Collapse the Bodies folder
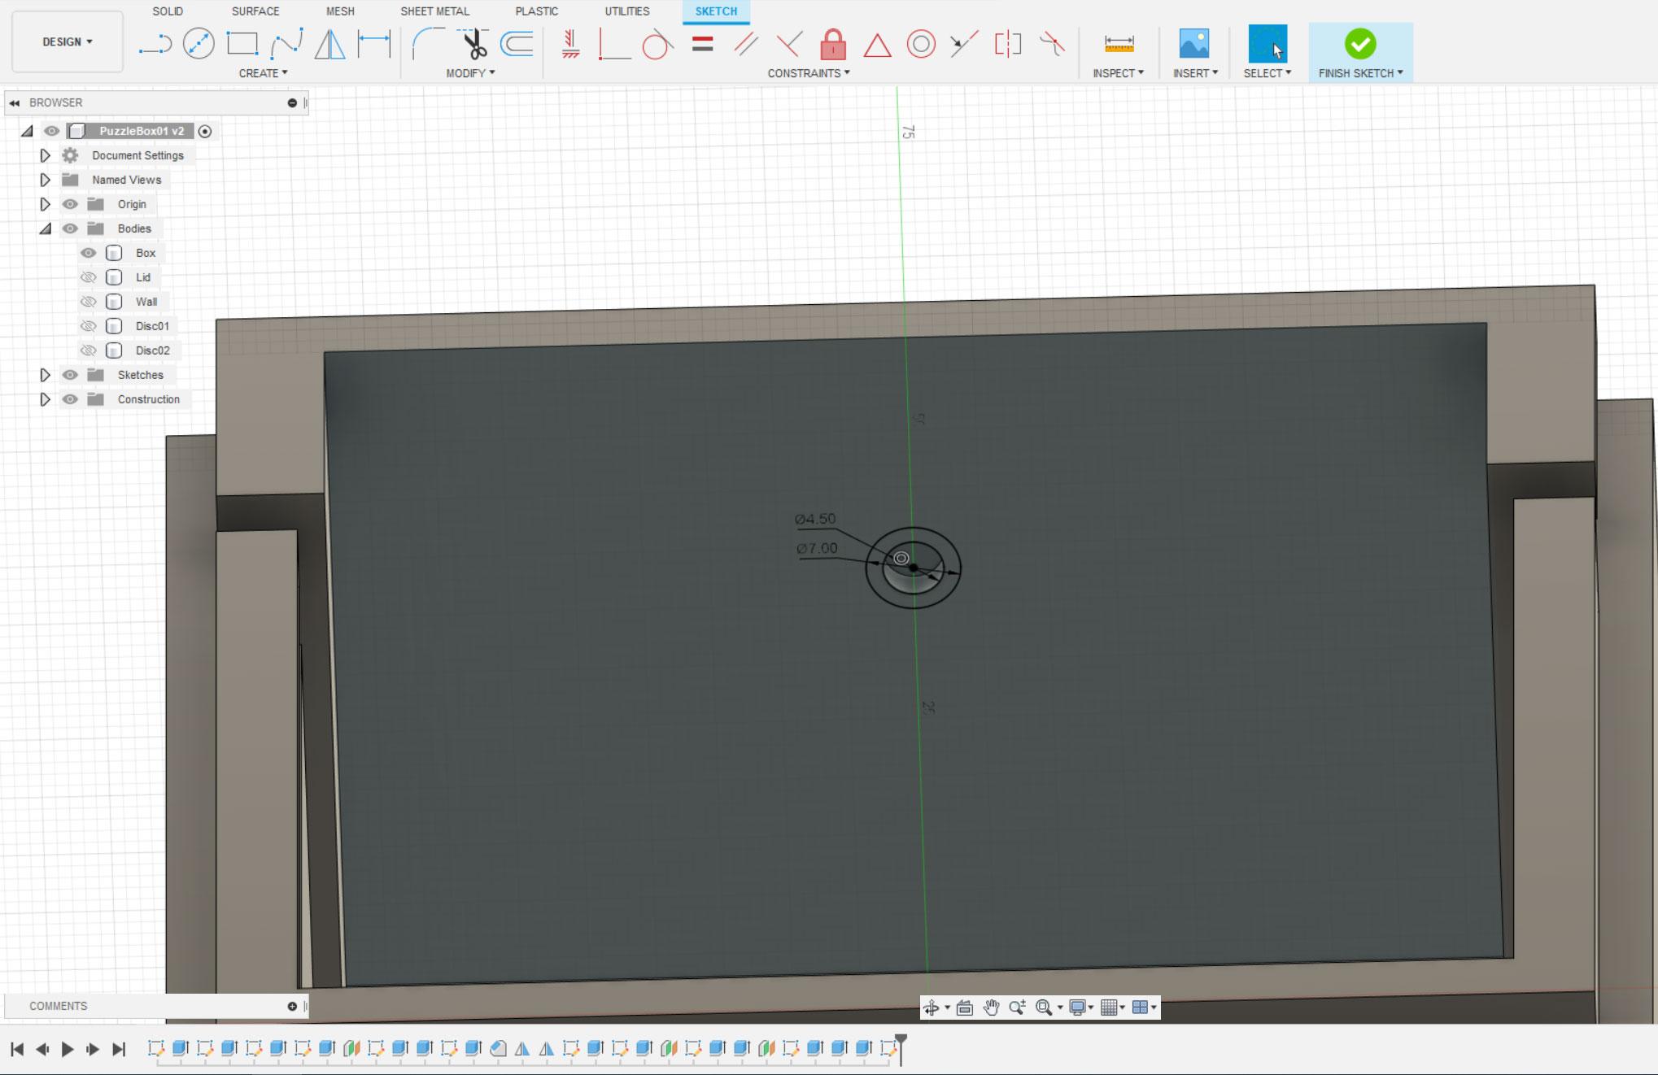Image resolution: width=1658 pixels, height=1075 pixels. coord(46,228)
